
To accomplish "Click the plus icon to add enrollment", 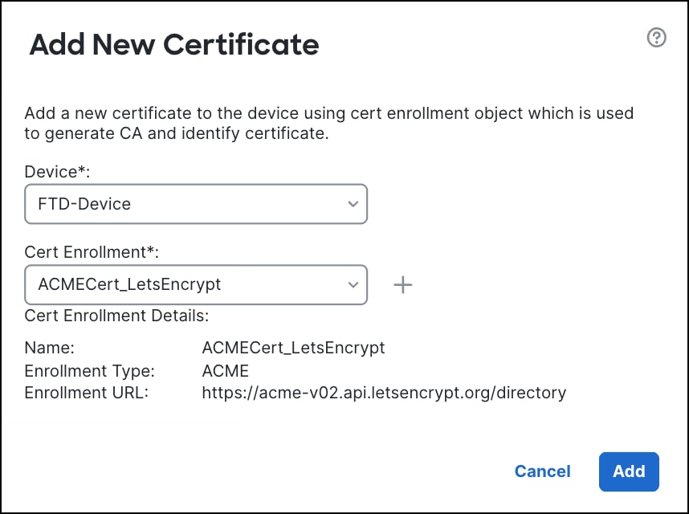I will 403,284.
